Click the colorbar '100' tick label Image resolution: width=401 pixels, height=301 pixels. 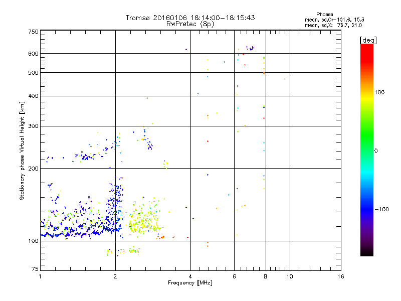pos(379,92)
